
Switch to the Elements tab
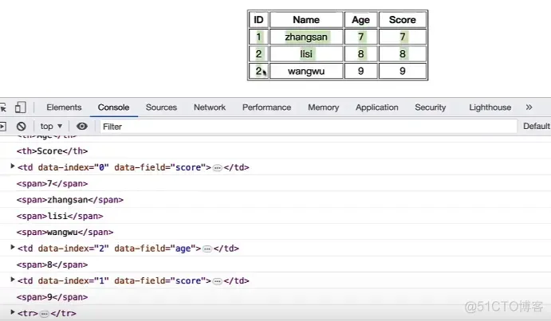point(64,108)
